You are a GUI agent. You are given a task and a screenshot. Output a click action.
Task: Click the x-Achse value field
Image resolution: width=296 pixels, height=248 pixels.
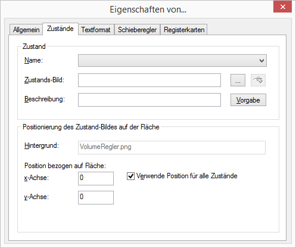pos(96,178)
